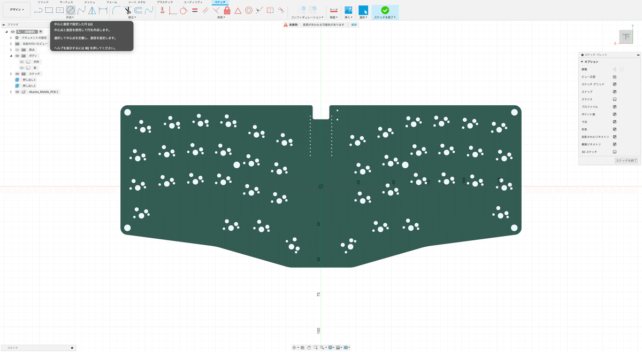Expand the Akasha_Middle_PCB:1 component node

click(x=11, y=92)
